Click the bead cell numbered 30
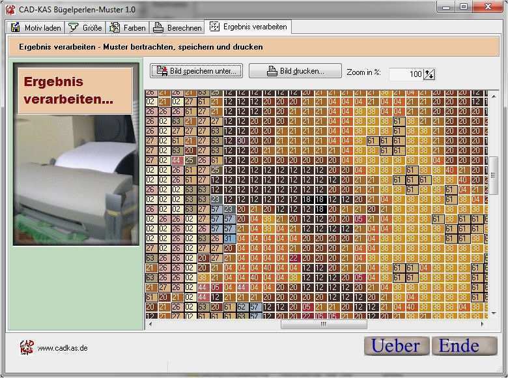The width and height of the screenshot is (508, 378). (x=242, y=141)
